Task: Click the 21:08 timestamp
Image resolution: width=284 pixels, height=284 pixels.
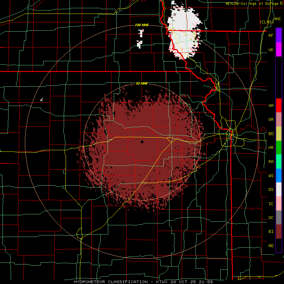Action: point(206,282)
